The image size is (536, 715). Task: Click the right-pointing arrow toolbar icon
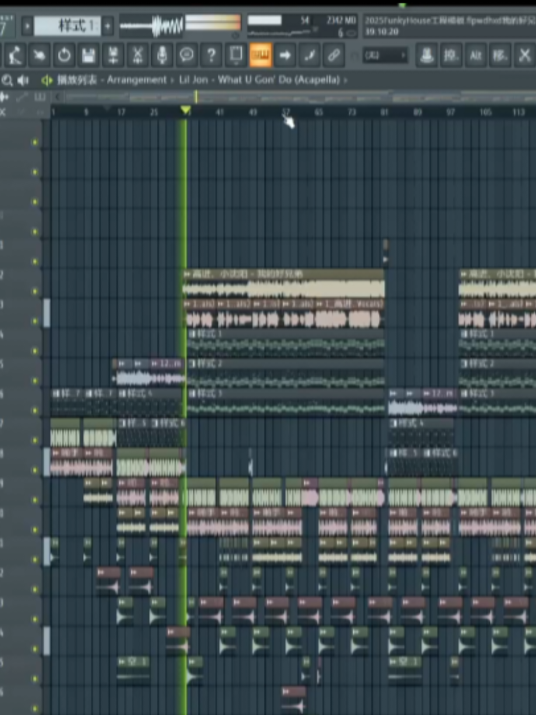(x=285, y=55)
